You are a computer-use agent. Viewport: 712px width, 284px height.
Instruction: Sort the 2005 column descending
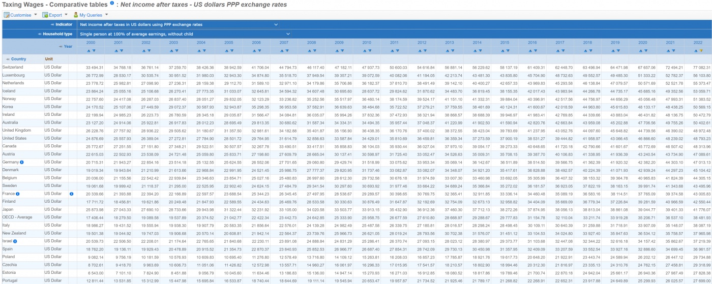tap(231, 51)
